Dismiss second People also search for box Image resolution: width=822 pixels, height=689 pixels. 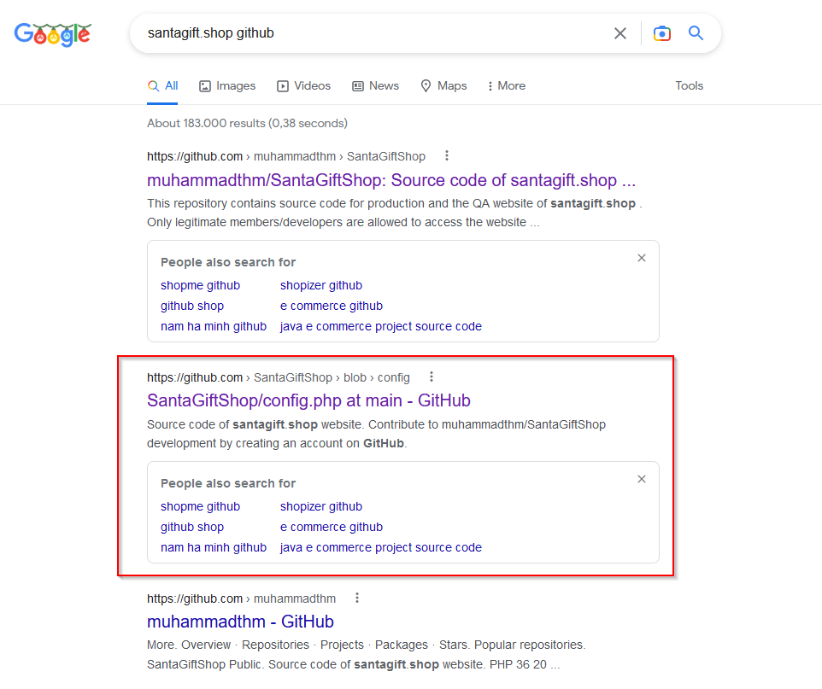pyautogui.click(x=642, y=479)
